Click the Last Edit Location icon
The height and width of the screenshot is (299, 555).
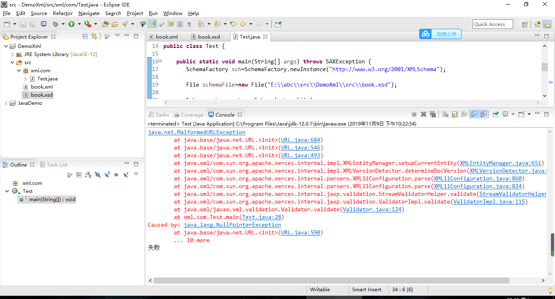[233, 24]
